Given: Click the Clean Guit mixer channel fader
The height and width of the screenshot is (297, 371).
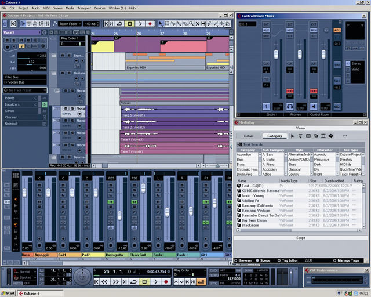Looking at the screenshot, I should pos(143,188).
